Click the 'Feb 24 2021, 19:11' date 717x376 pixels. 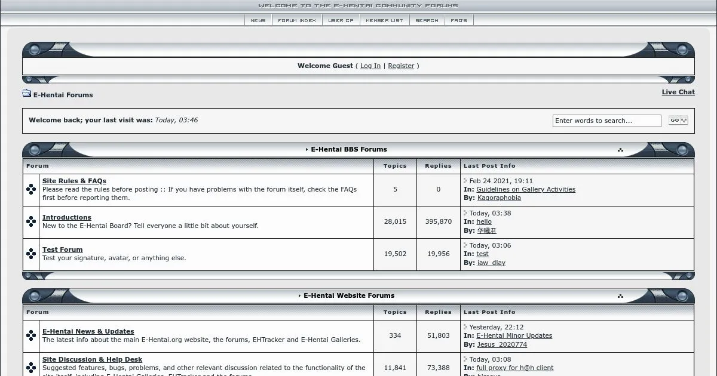[x=501, y=181]
